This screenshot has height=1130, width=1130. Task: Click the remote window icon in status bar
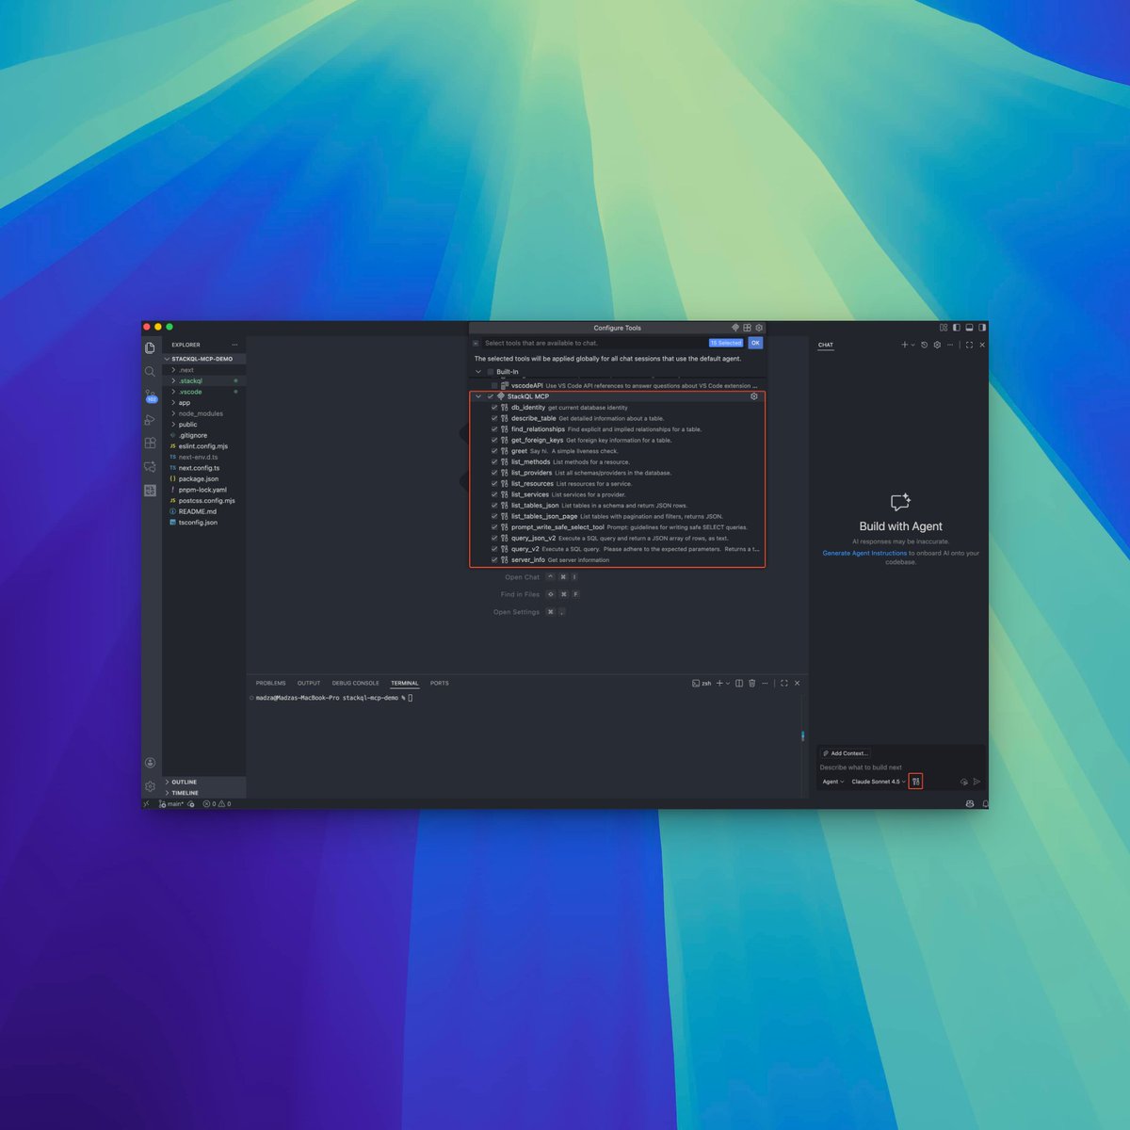pyautogui.click(x=147, y=804)
